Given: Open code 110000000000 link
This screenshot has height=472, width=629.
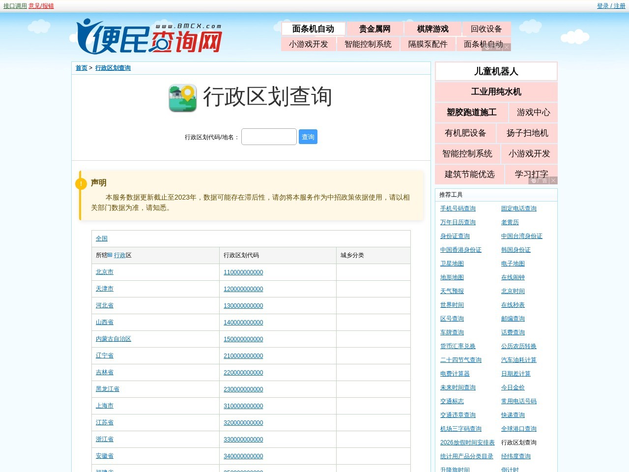Looking at the screenshot, I should [243, 272].
